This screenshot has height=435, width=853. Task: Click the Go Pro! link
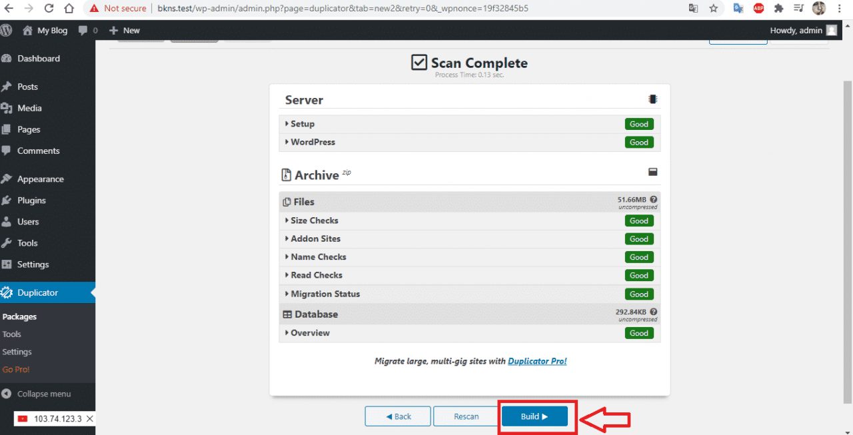click(x=16, y=370)
